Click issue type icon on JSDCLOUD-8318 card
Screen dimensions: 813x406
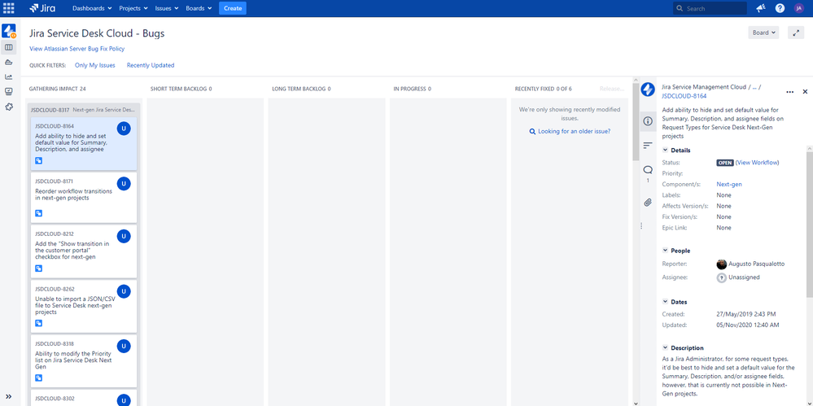click(x=39, y=378)
